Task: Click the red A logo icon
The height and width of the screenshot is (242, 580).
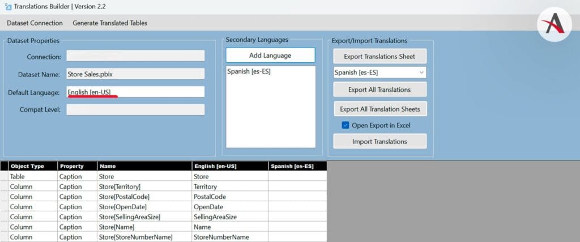Action: [x=554, y=24]
